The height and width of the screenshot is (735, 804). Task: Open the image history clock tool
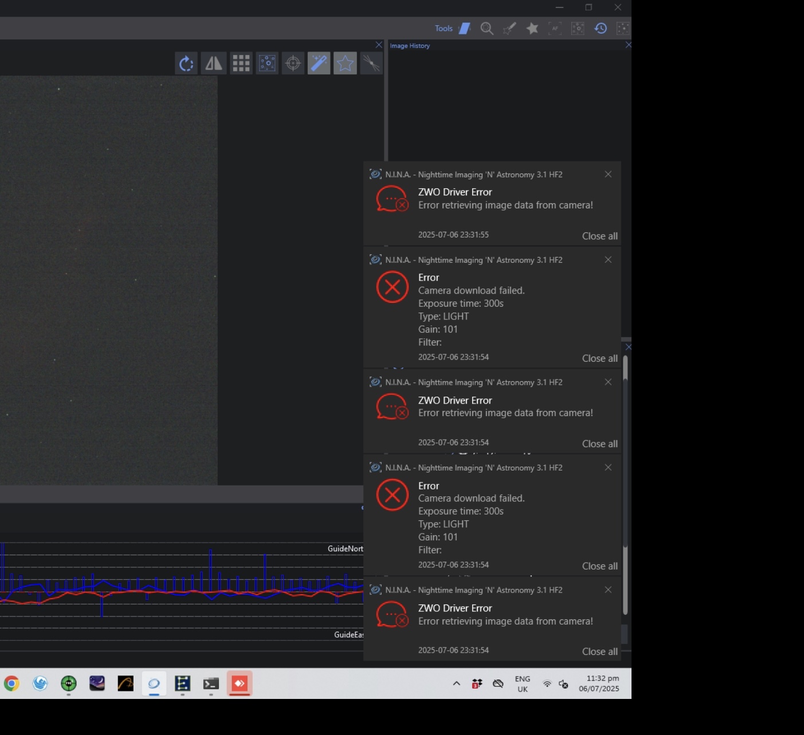(x=601, y=29)
